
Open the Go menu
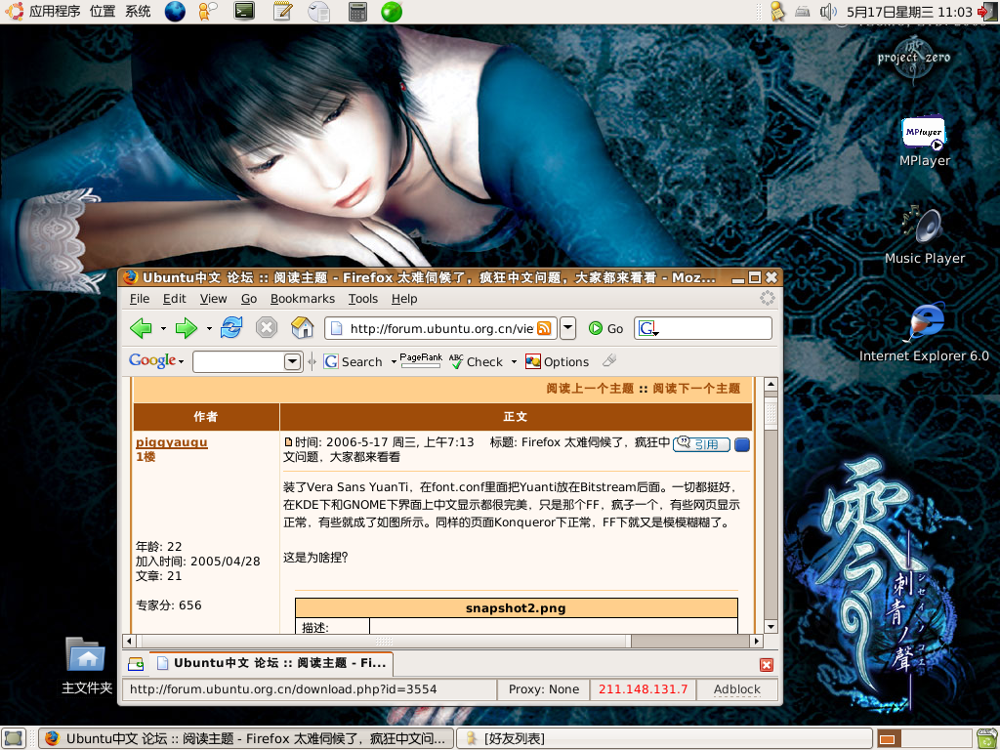(249, 299)
